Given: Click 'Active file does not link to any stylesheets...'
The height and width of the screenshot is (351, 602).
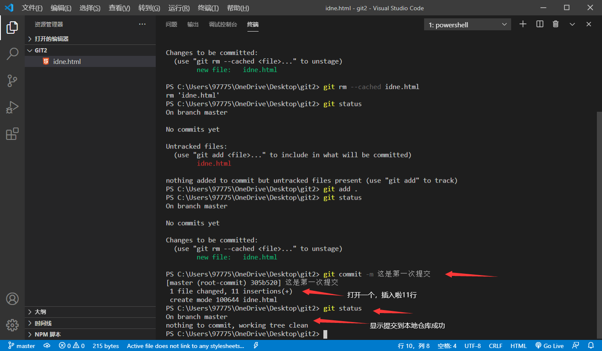Looking at the screenshot, I should click(186, 346).
